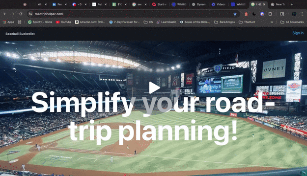The height and width of the screenshot is (176, 307).
Task: Switch to the Videos tab
Action: (x=219, y=4)
